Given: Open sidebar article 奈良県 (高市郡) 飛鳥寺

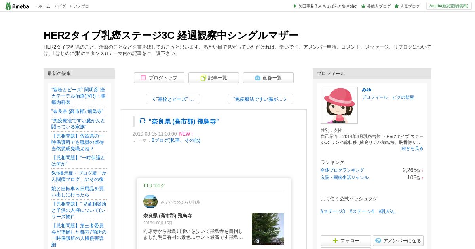Looking at the screenshot, I should point(77,111).
